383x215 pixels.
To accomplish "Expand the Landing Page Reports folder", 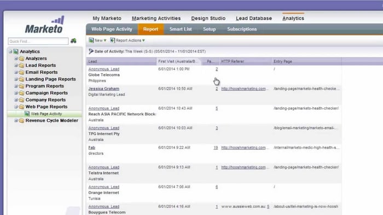I will click(x=16, y=79).
